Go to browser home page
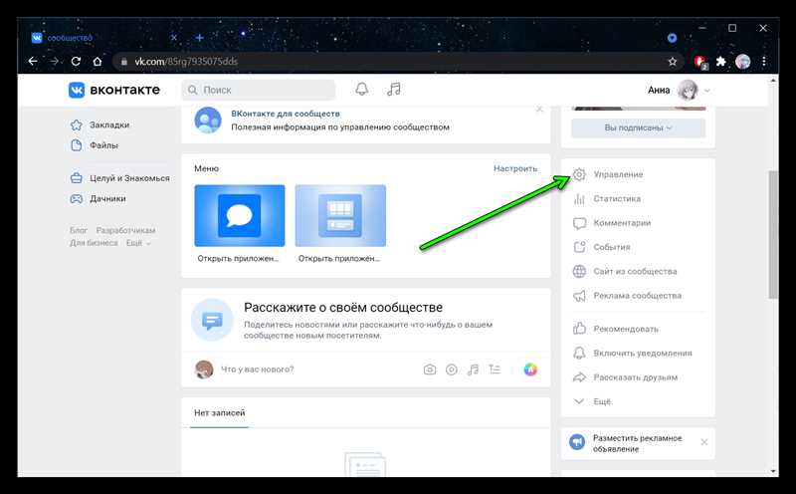 [x=98, y=62]
